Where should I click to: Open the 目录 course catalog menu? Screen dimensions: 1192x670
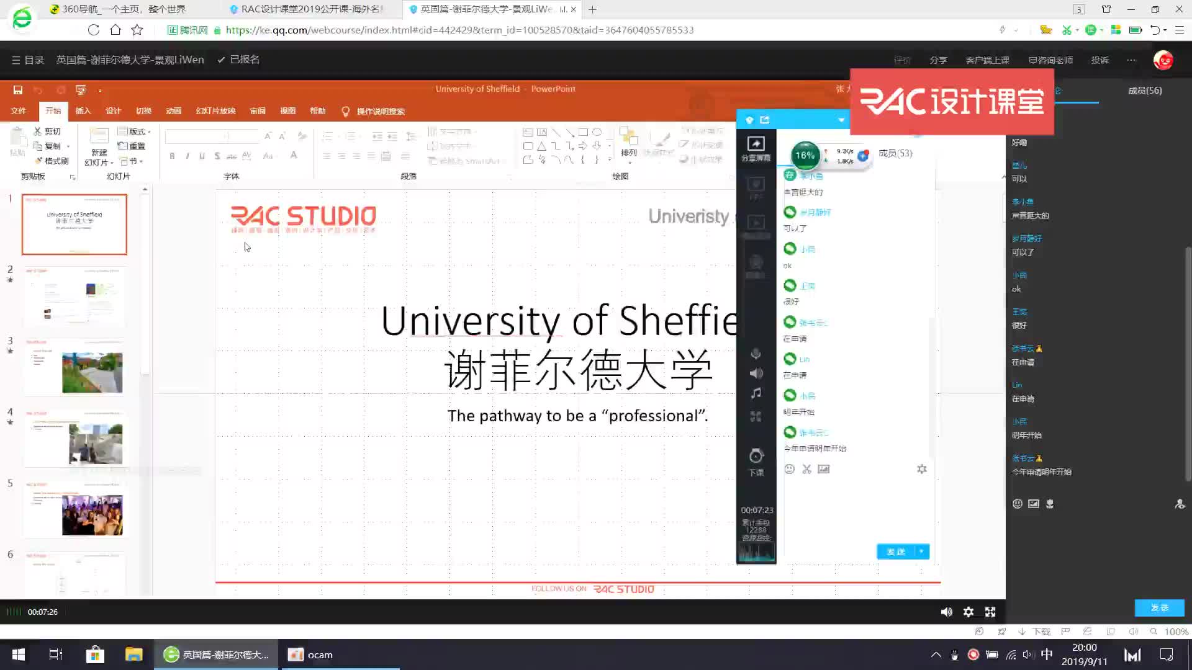pos(28,60)
